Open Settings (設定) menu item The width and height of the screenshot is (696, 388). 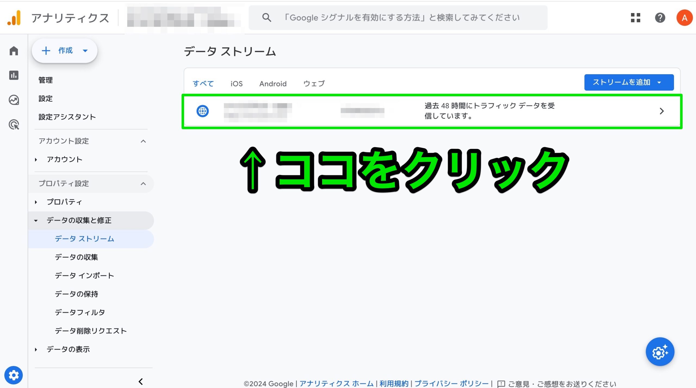click(x=46, y=98)
